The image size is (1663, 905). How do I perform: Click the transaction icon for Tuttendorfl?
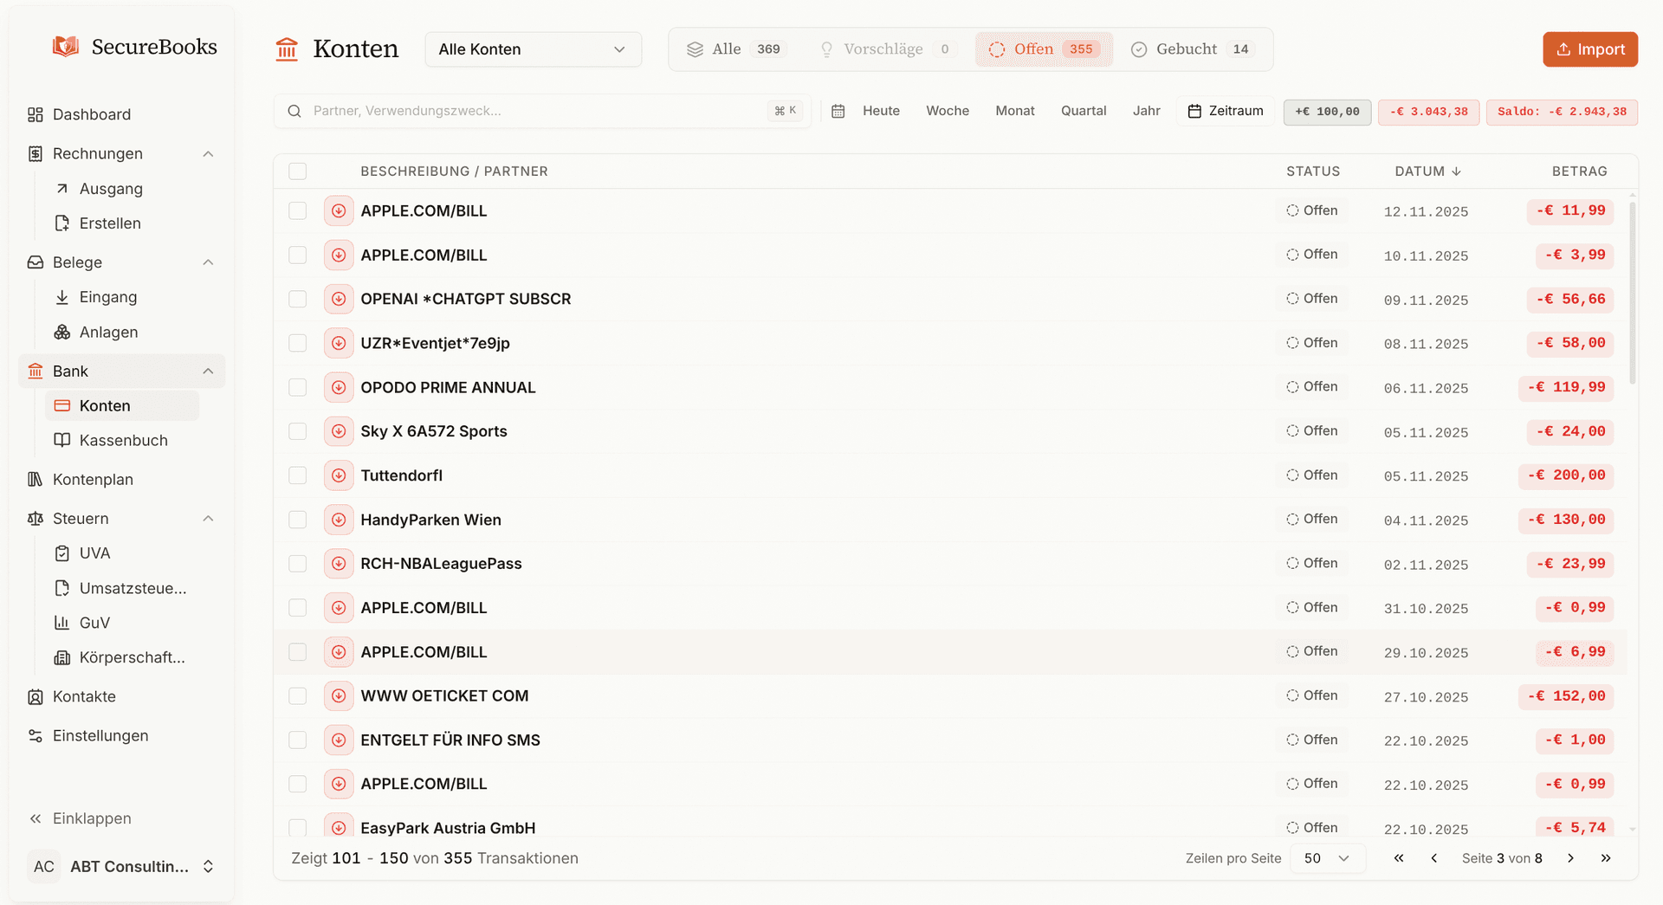tap(339, 475)
